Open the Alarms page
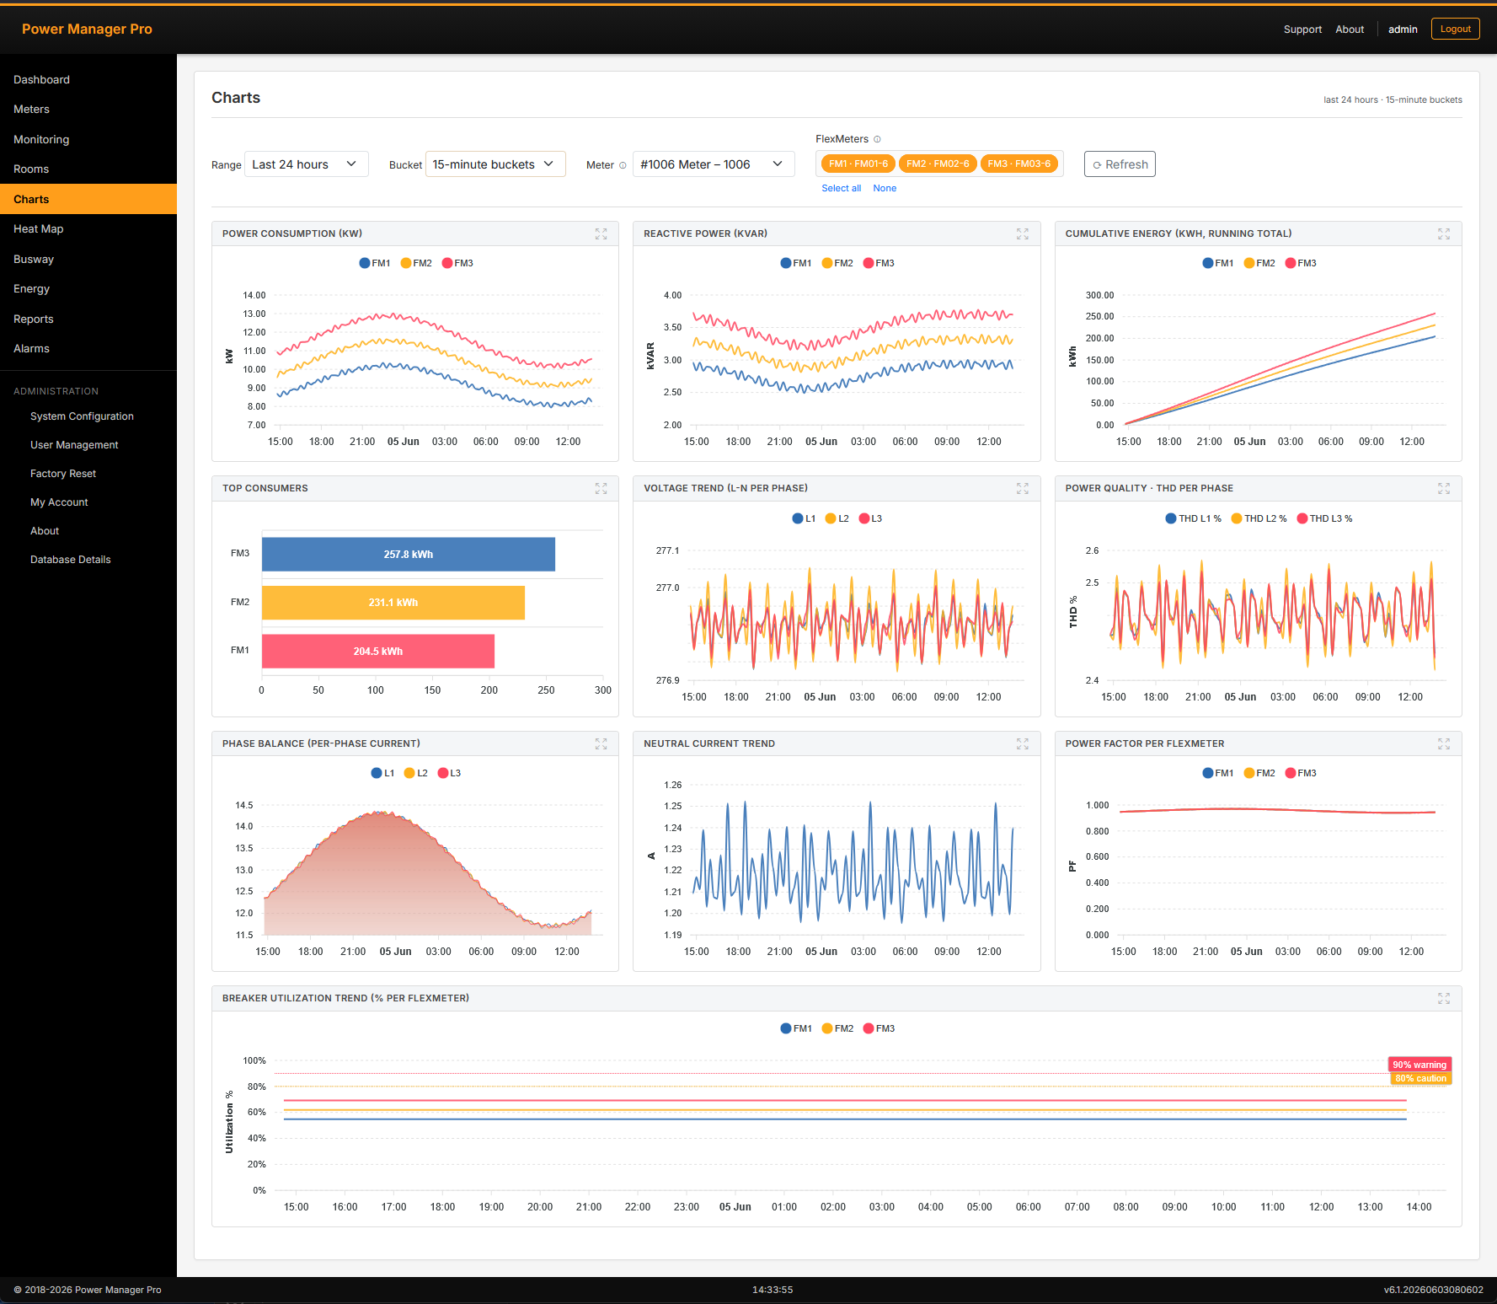 [x=88, y=349]
